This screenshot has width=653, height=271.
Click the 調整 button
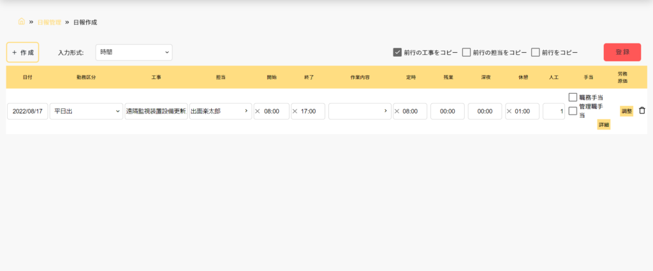click(x=627, y=111)
